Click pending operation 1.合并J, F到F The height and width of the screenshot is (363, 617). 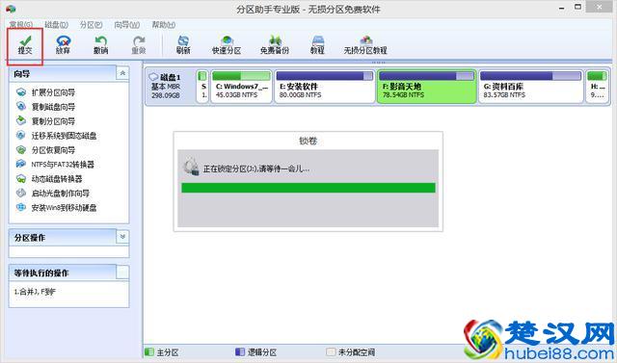[x=35, y=292]
